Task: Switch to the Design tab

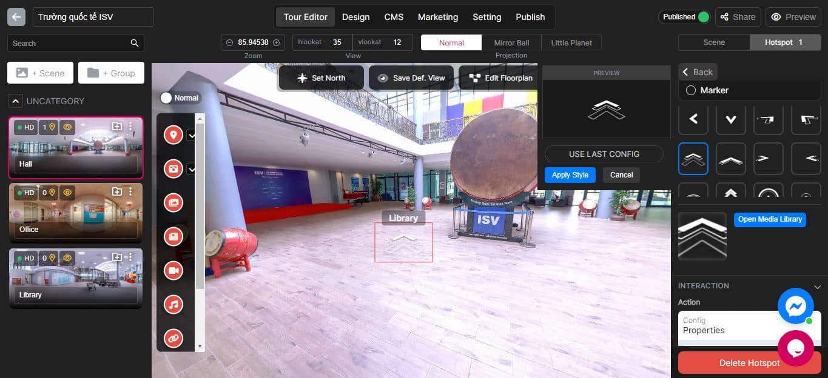Action: click(355, 16)
